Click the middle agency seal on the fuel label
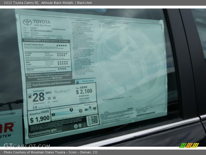 [80, 126]
